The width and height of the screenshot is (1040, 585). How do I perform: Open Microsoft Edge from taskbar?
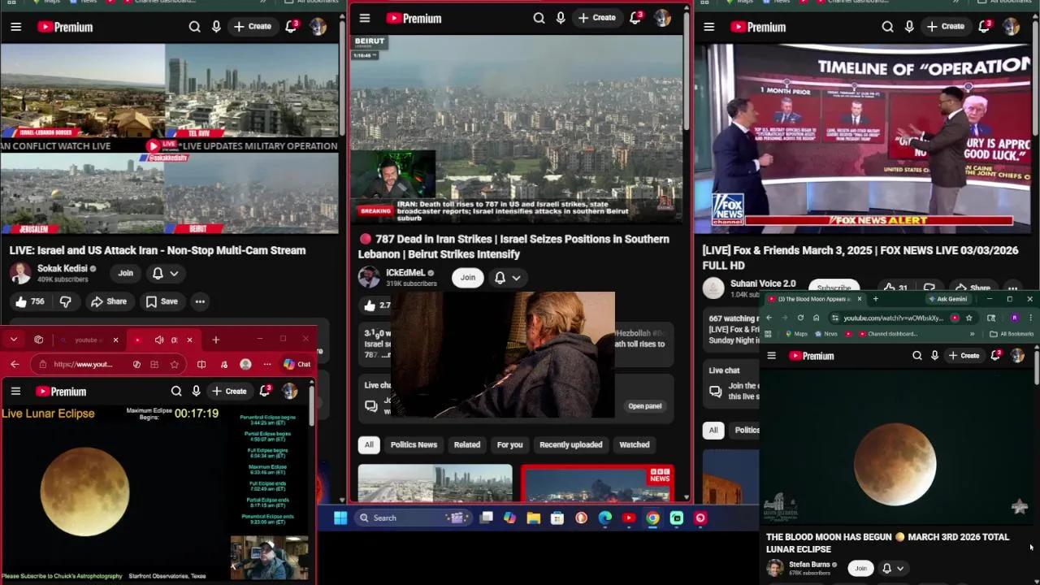pyautogui.click(x=605, y=518)
